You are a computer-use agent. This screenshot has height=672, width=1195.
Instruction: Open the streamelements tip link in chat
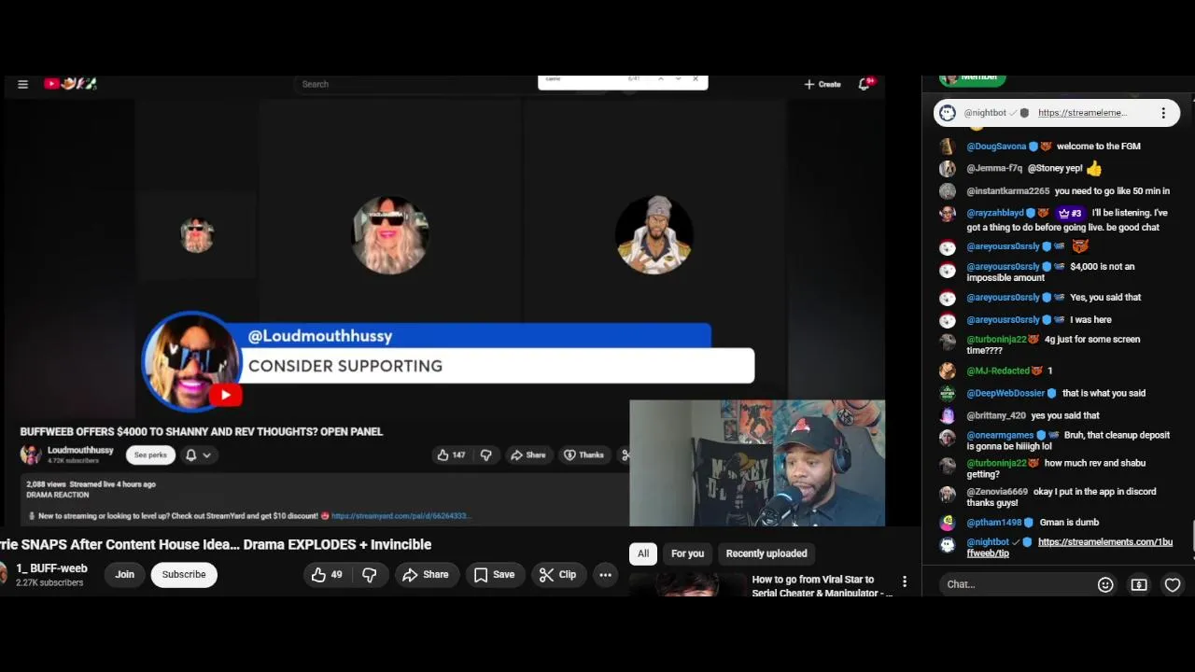point(1070,548)
